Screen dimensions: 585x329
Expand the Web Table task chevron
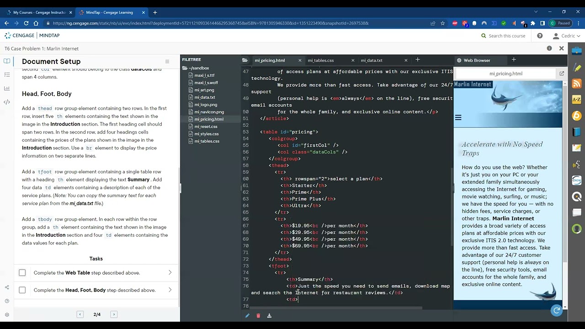coord(170,273)
